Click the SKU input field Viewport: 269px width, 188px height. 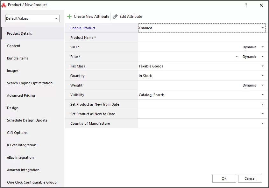[189, 47]
